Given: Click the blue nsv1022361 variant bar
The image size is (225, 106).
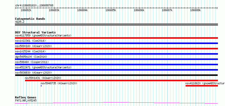Looking at the screenshot, I should point(116,43).
